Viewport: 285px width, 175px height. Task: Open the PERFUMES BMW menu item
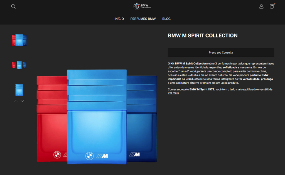[x=143, y=19]
